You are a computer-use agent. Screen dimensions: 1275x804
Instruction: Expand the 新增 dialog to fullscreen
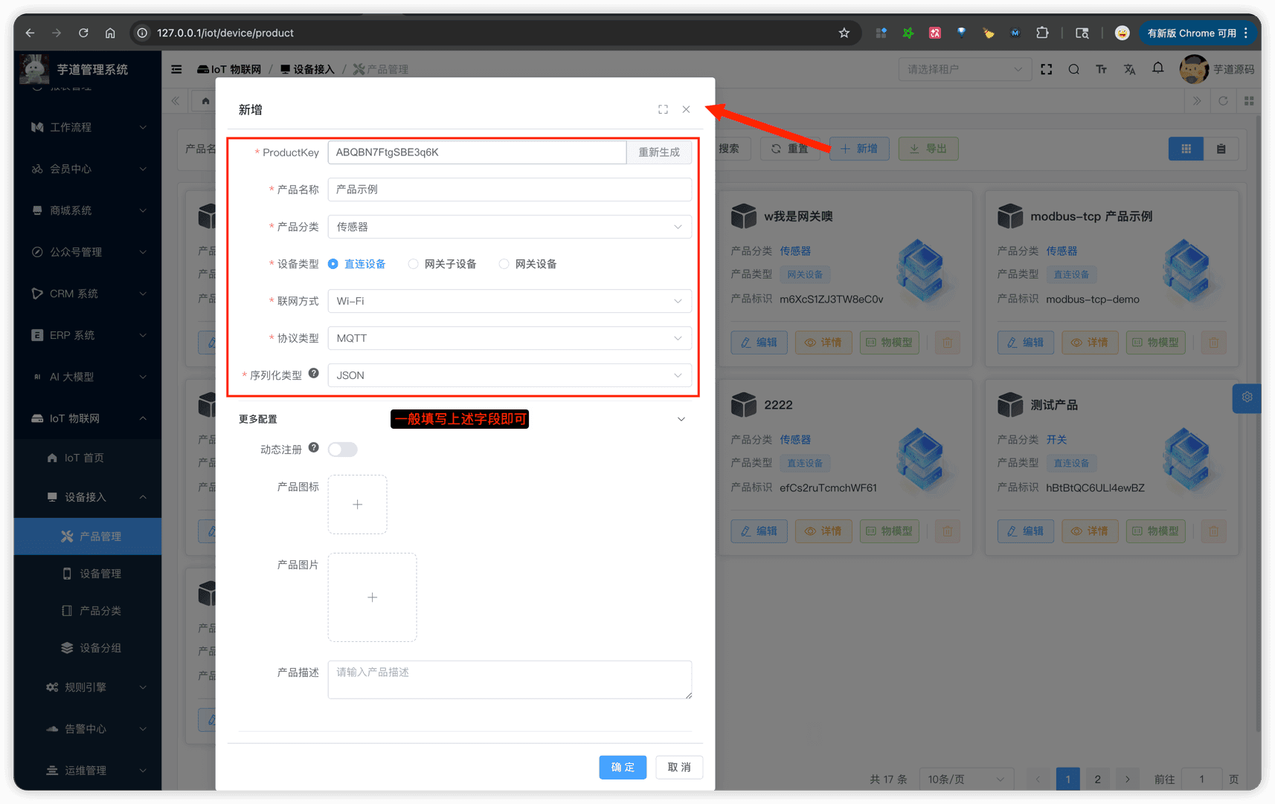[x=663, y=108]
